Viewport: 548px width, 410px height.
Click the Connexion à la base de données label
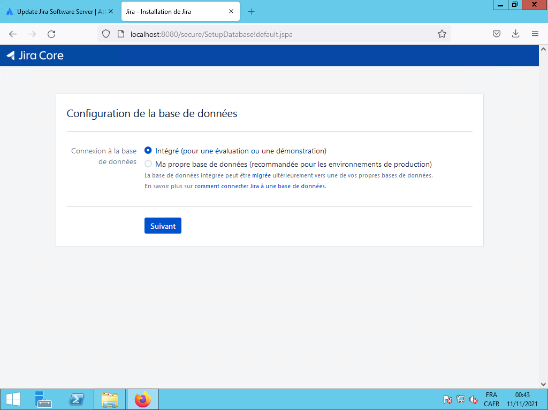coord(104,156)
